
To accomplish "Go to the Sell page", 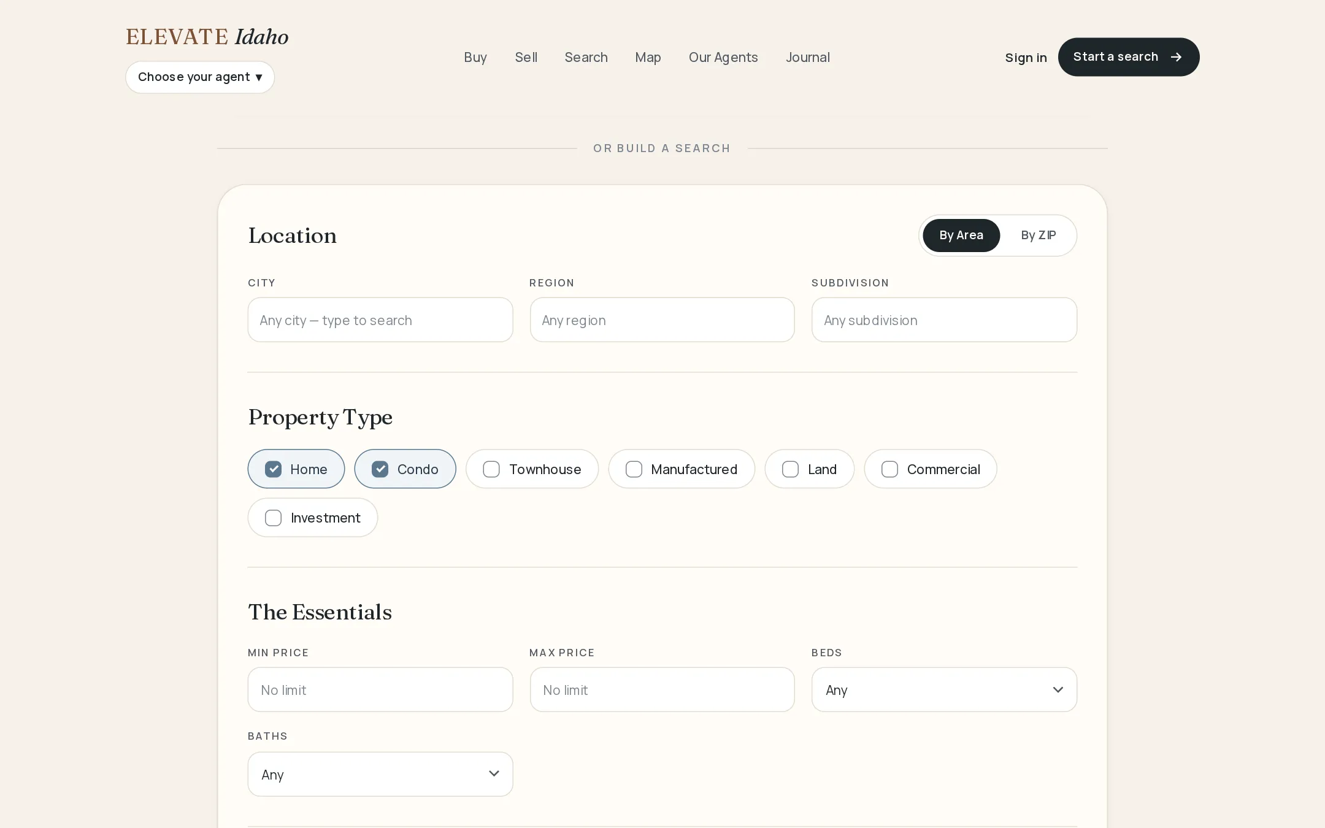I will coord(526,57).
